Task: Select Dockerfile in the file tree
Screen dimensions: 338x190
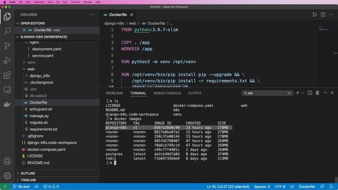Action: pos(39,102)
